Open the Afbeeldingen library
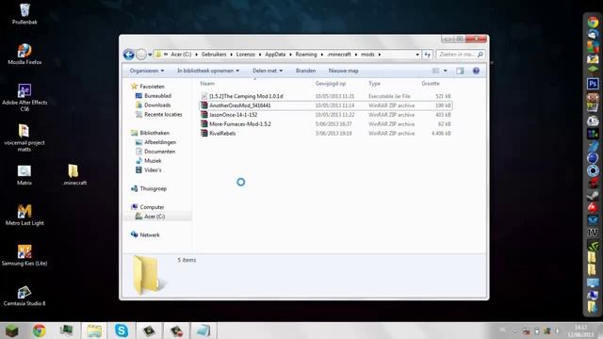 pyautogui.click(x=160, y=142)
